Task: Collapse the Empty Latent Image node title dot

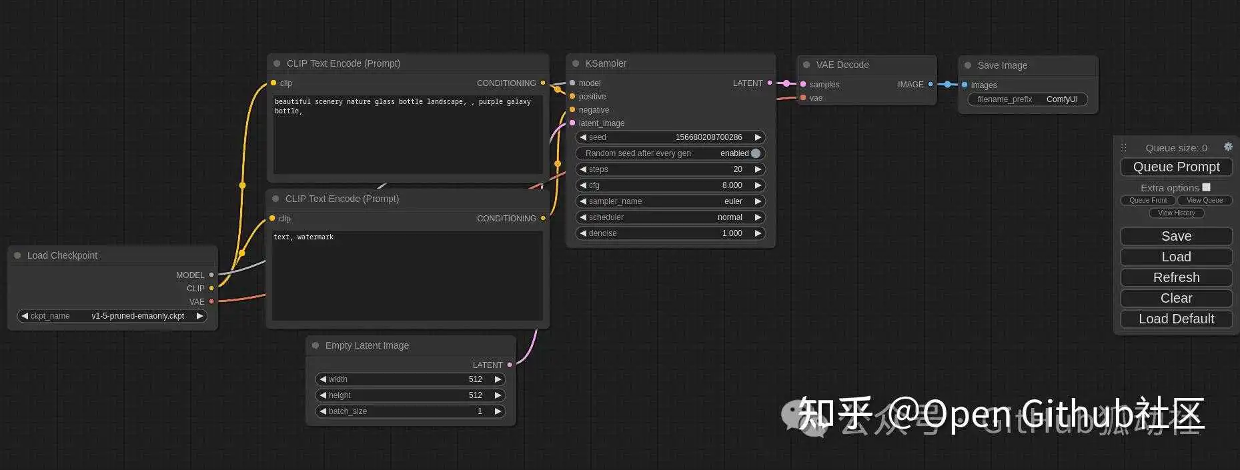Action: coord(316,345)
